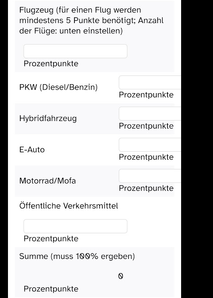This screenshot has height=298, width=213.
Task: Click Prozentpunkte unit under the PKW field
Action: click(146, 94)
